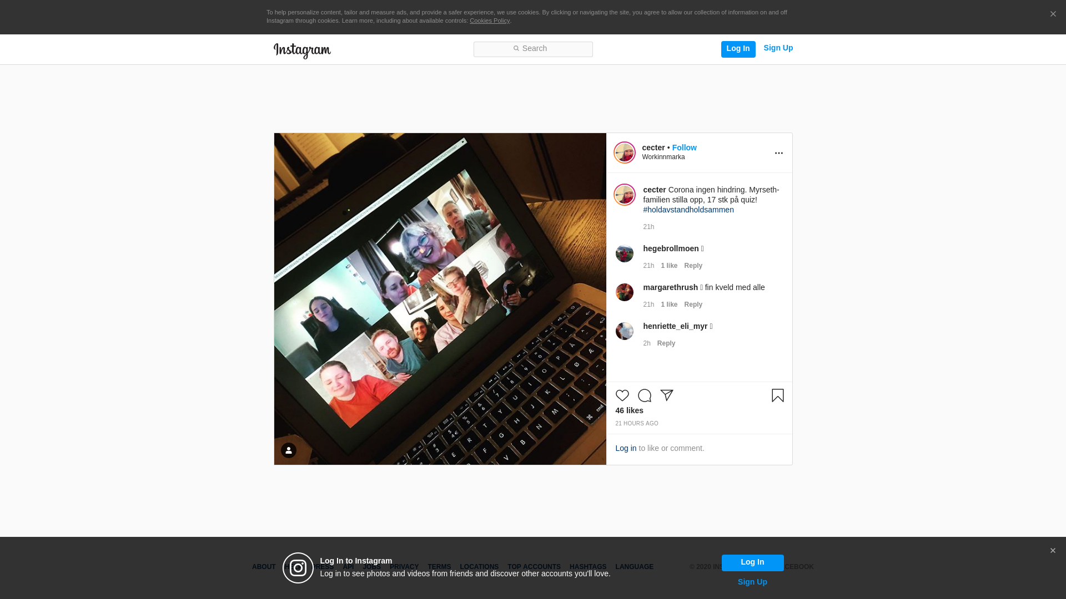Image resolution: width=1066 pixels, height=599 pixels.
Task: Click the heart like icon
Action: pos(622,395)
